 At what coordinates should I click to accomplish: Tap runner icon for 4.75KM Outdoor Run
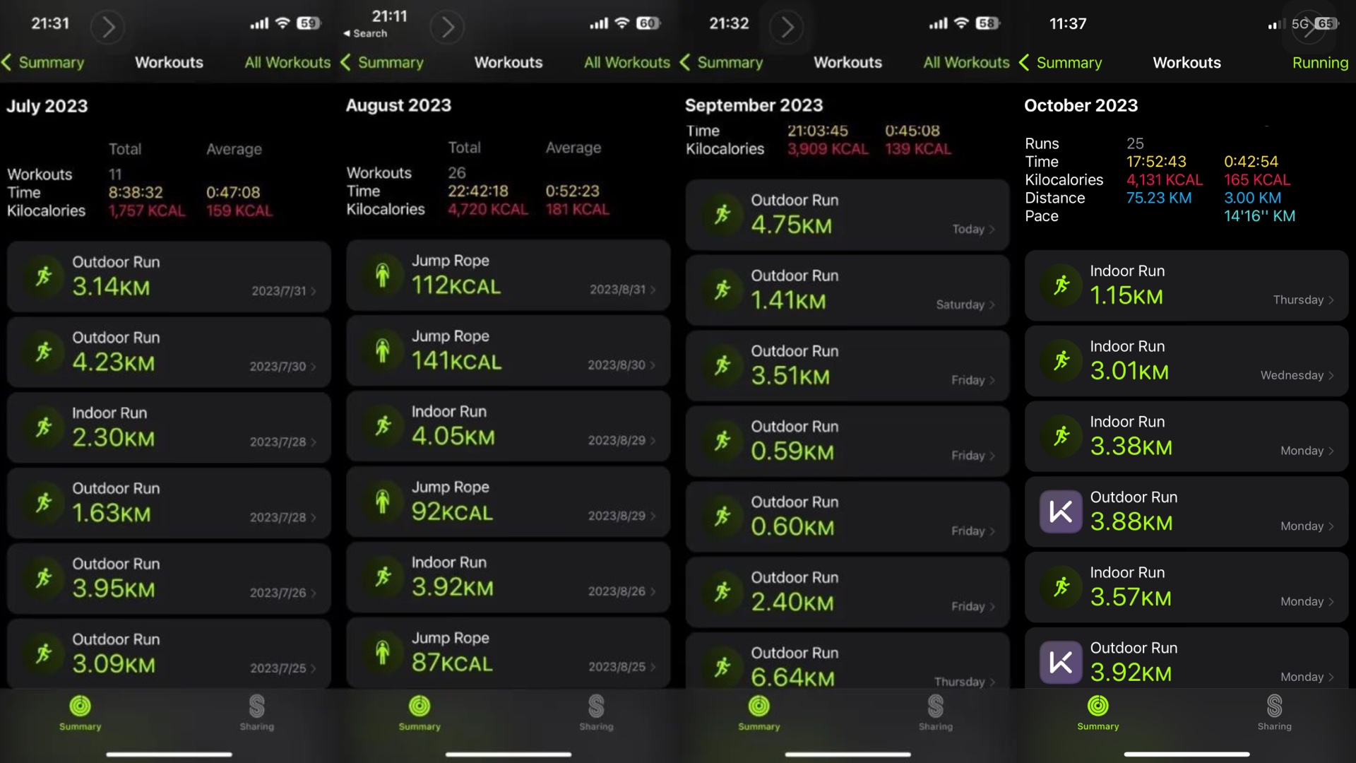tap(722, 214)
